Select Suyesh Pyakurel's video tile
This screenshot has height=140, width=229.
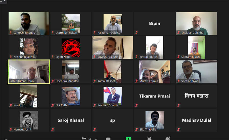click(x=113, y=48)
